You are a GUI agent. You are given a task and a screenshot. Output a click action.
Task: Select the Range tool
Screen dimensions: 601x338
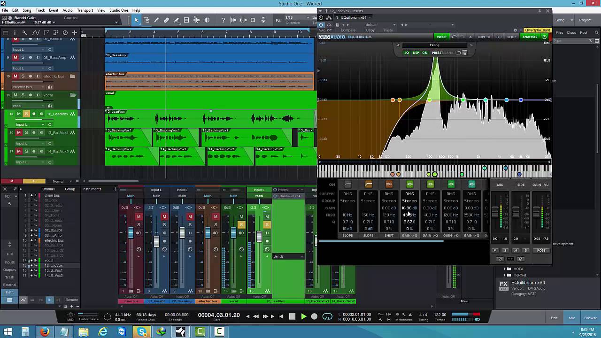(146, 20)
